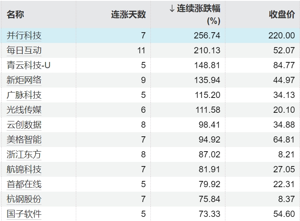300x221 pixels.
Task: Click the 广脉科技 stock name
Action: click(x=24, y=95)
